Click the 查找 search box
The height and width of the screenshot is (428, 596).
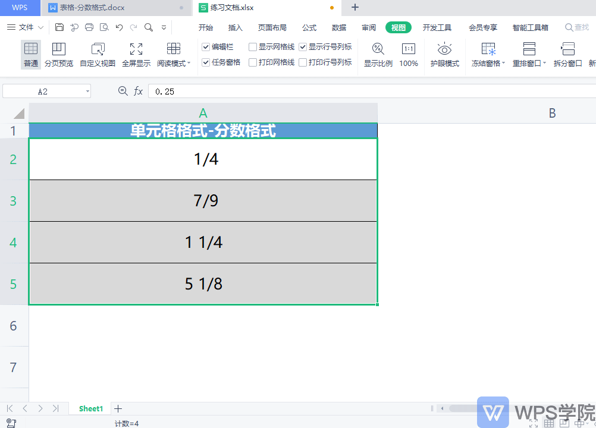(x=576, y=27)
